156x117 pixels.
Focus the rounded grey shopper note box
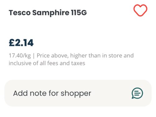coord(78,93)
